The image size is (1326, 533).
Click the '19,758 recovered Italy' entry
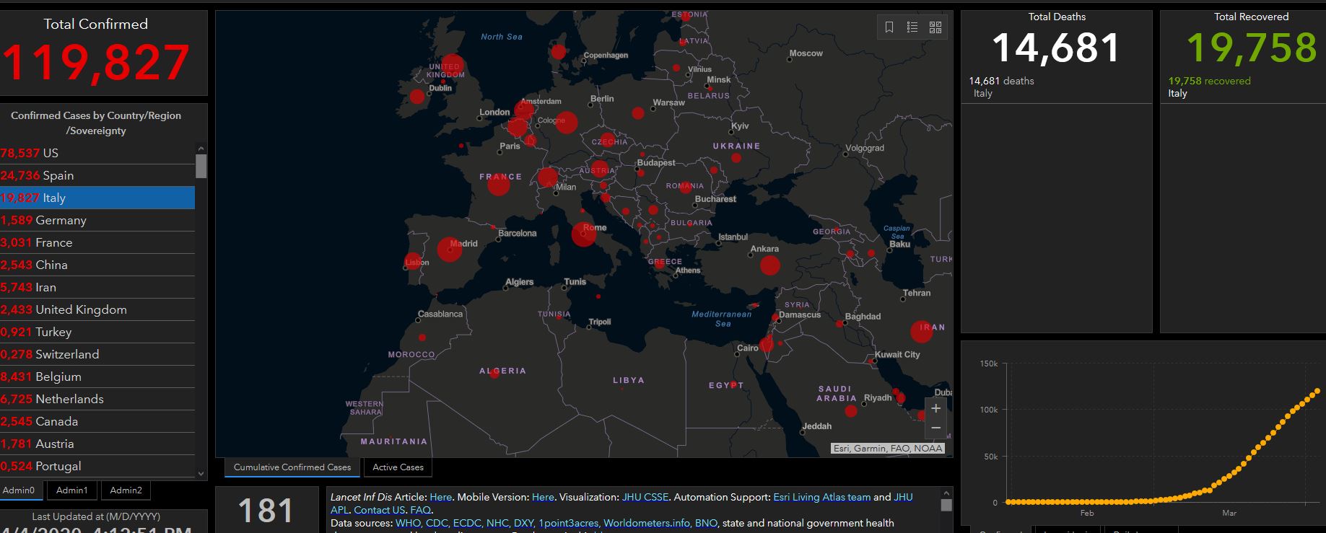point(1242,87)
